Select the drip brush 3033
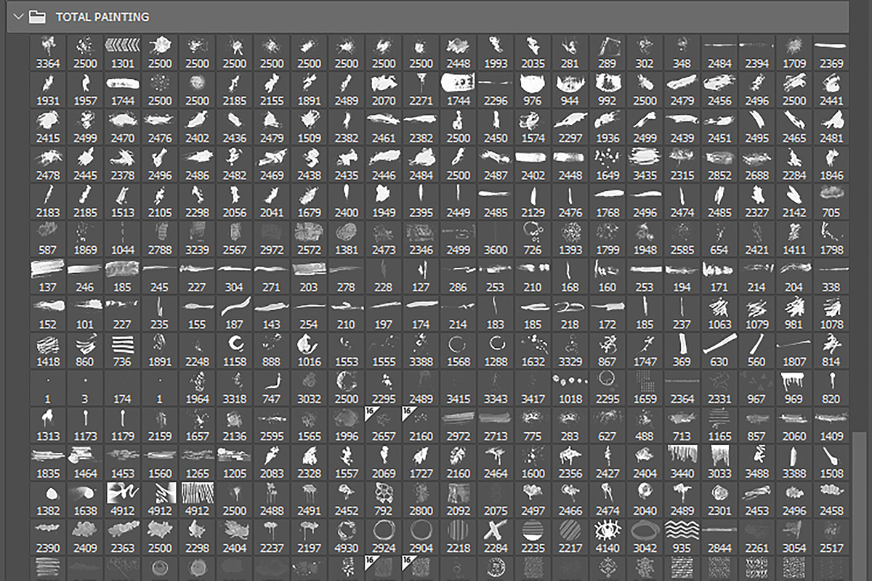 coord(719,463)
